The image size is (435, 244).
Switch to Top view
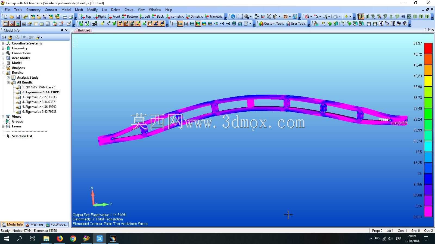point(86,17)
